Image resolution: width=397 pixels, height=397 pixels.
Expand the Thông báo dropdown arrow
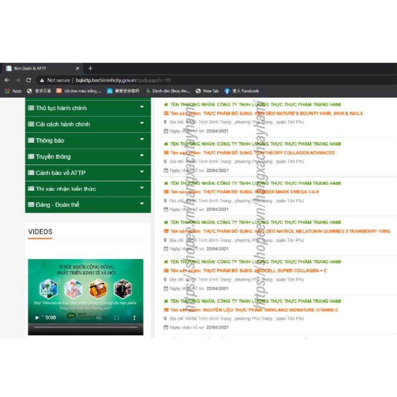(x=142, y=140)
